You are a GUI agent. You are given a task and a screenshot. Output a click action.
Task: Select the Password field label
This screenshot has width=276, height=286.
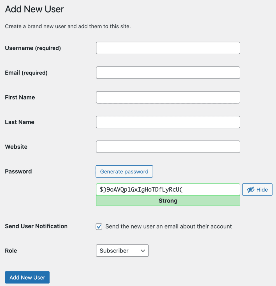(x=18, y=171)
